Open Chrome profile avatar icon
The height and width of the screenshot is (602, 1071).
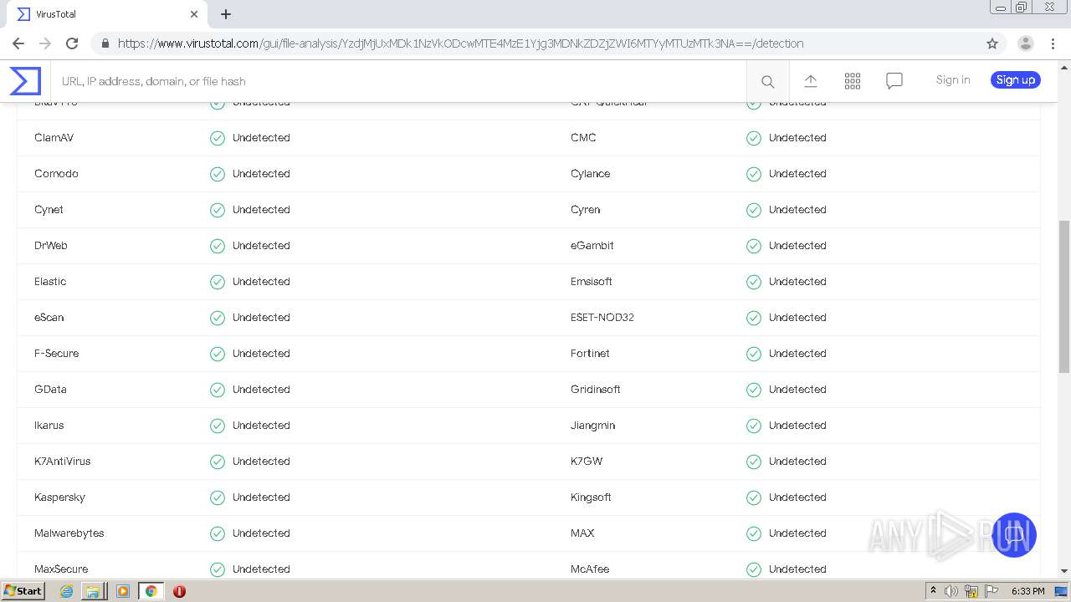pyautogui.click(x=1026, y=43)
